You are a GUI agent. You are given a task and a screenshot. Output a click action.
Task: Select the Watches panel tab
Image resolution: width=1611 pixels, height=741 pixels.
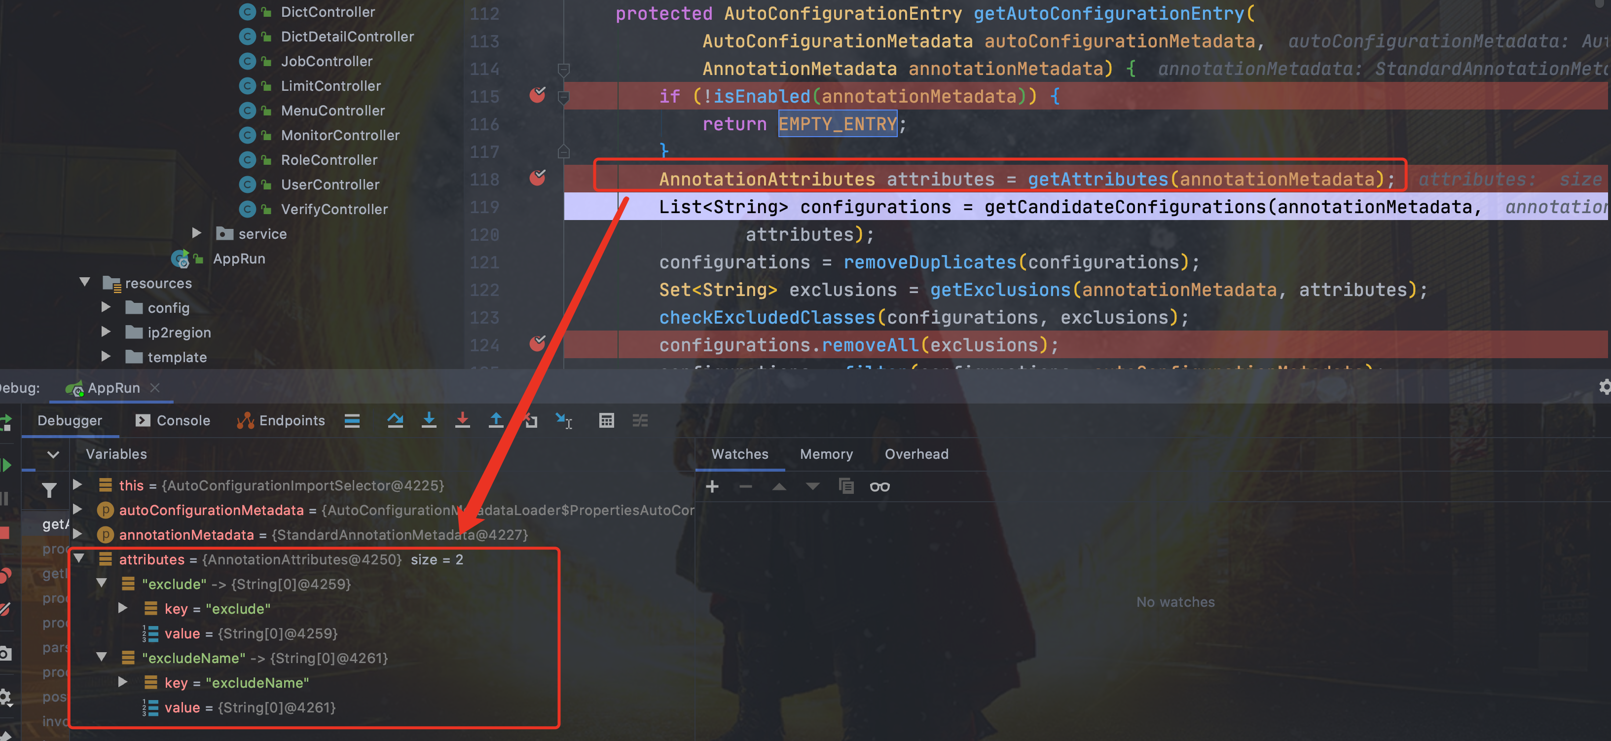coord(740,453)
